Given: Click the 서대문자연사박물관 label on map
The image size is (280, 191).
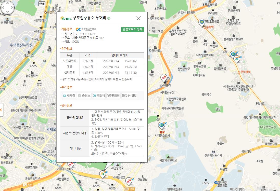Looking at the screenshot, I should tap(172, 108).
